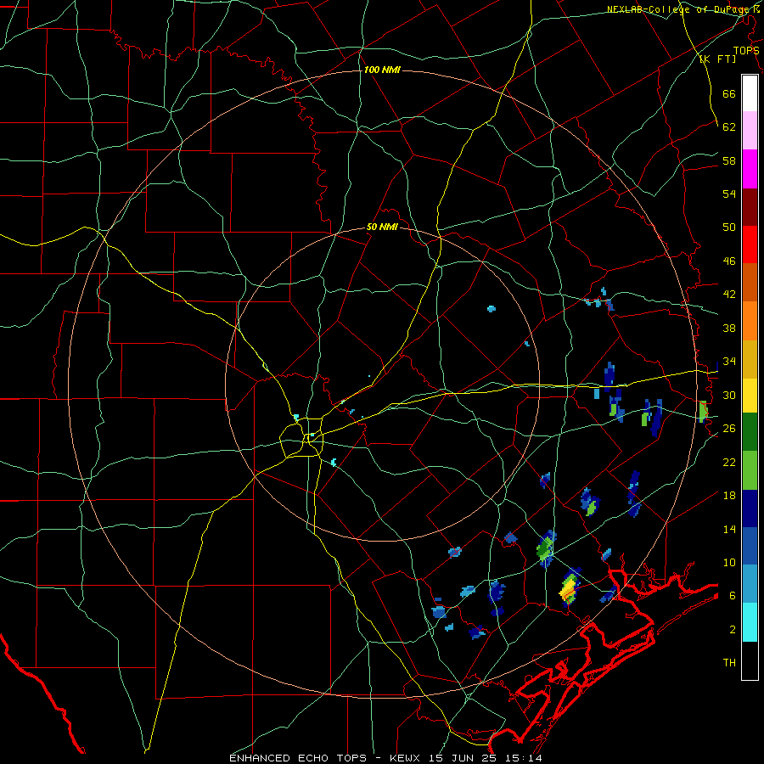
Task: Click the "18" legend value
Action: pos(729,496)
